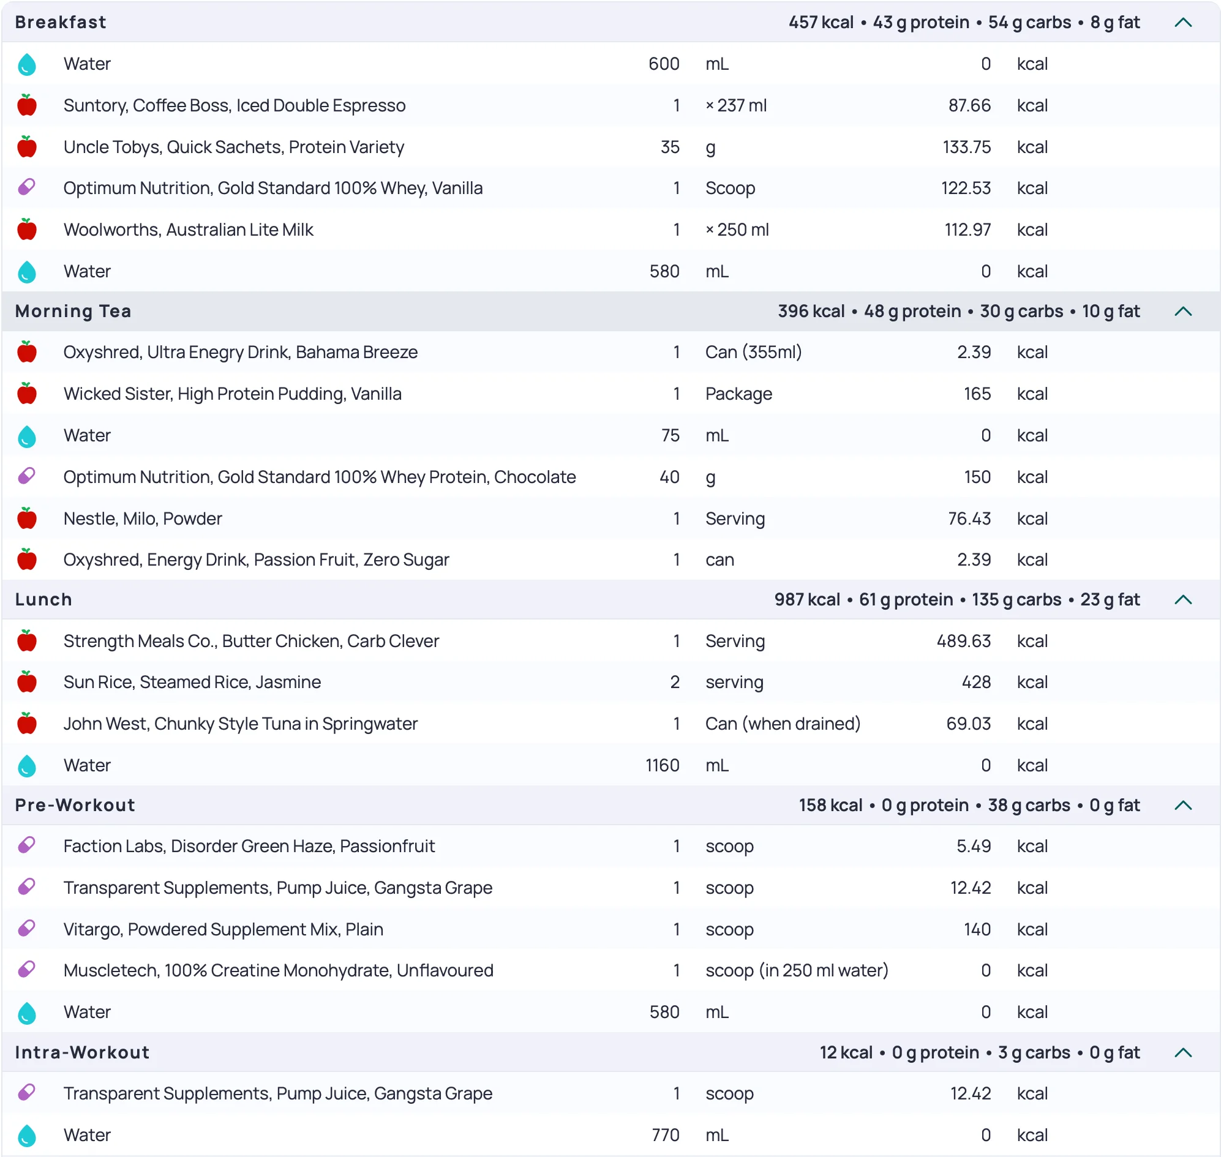Screen dimensions: 1221x1157
Task: Collapse the Morning Tea section chevron
Action: [x=1183, y=312]
